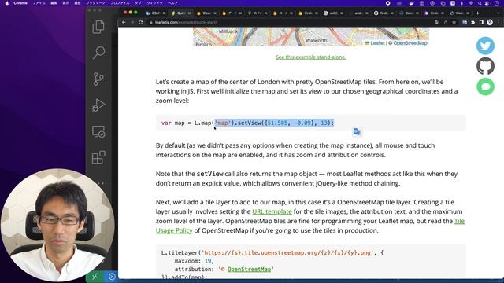The width and height of the screenshot is (504, 283).
Task: Click the Twitter share icon
Action: (x=485, y=46)
